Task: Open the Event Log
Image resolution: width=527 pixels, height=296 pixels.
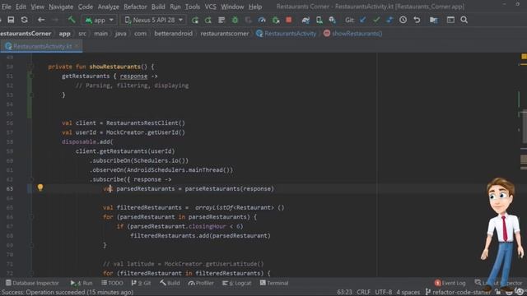Action: click(450, 283)
